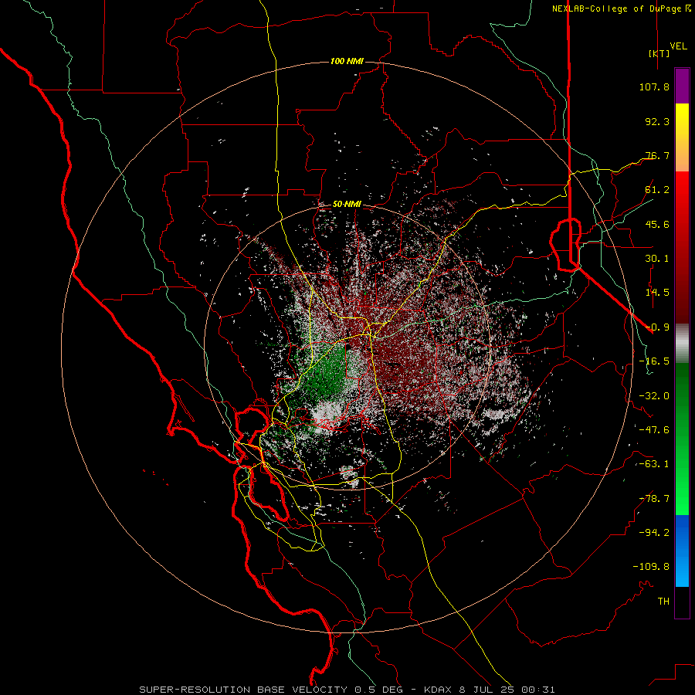
Task: Click the -78.7 velocity scale value
Action: click(654, 499)
